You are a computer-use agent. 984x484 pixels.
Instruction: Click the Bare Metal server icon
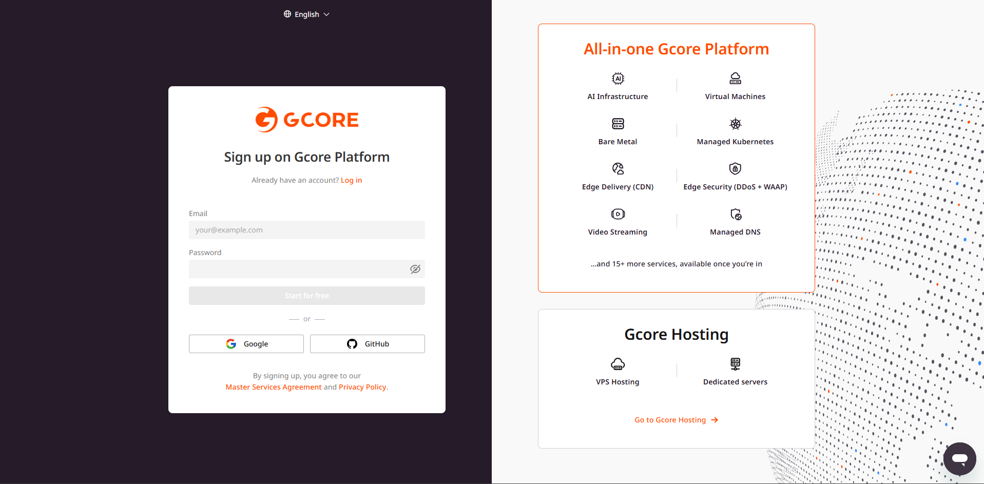point(618,124)
